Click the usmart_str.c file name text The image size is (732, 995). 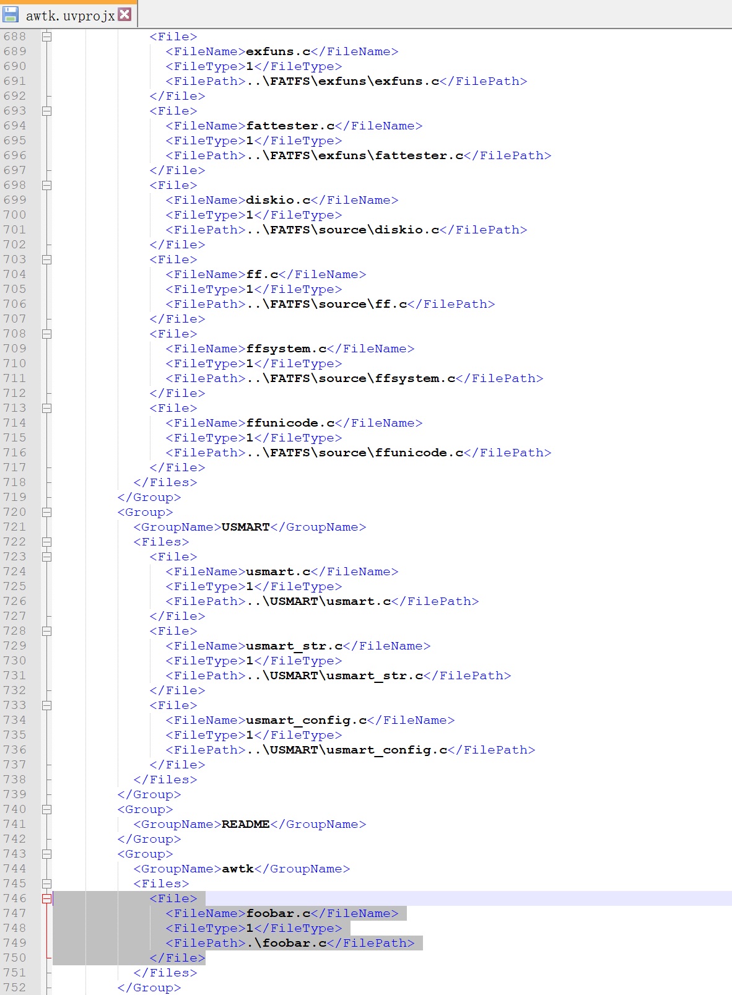point(294,646)
